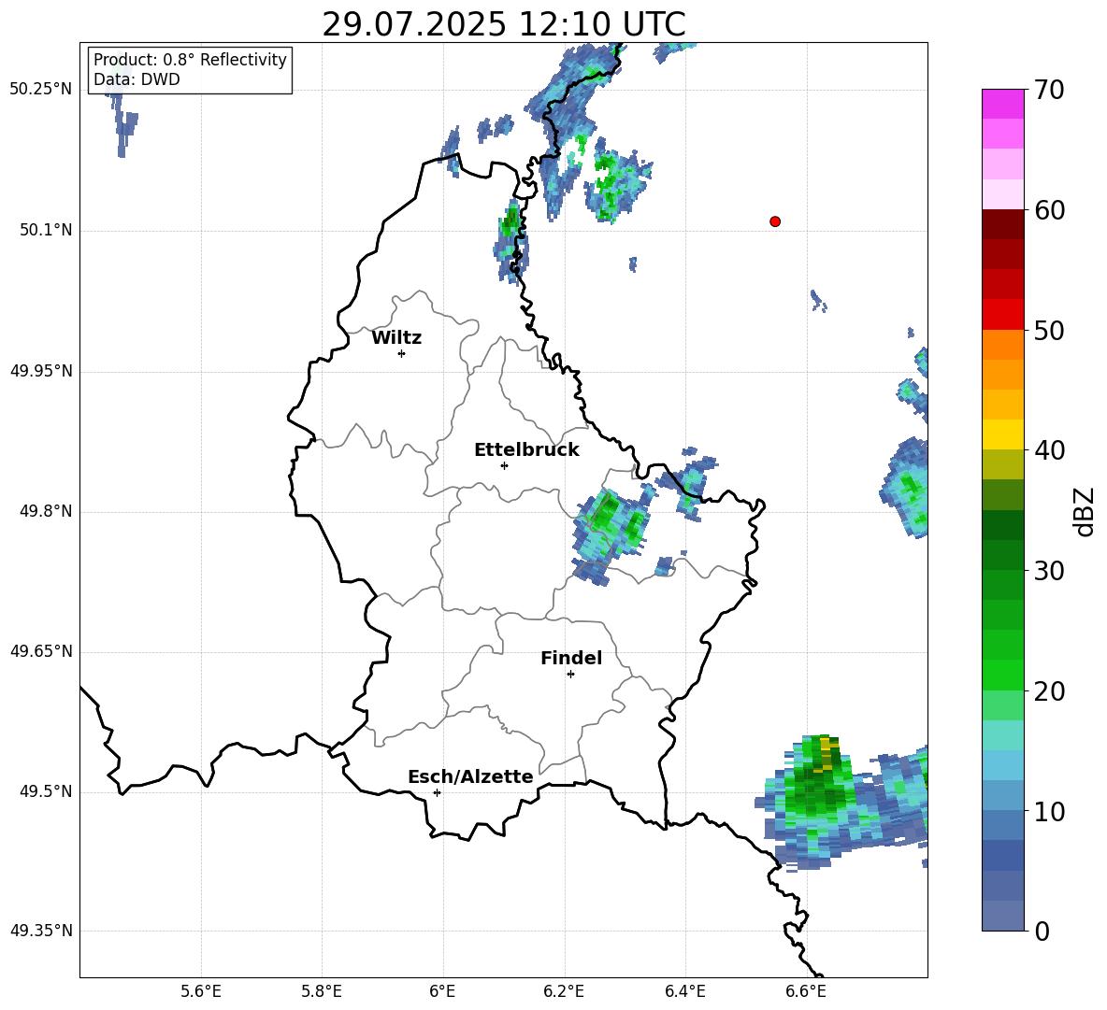Click the Ettelbruck station cross marker
This screenshot has height=1010, width=1107.
(504, 465)
